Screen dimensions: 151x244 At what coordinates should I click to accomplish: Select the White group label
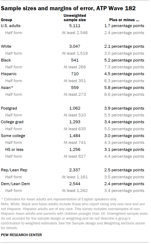point(6,46)
